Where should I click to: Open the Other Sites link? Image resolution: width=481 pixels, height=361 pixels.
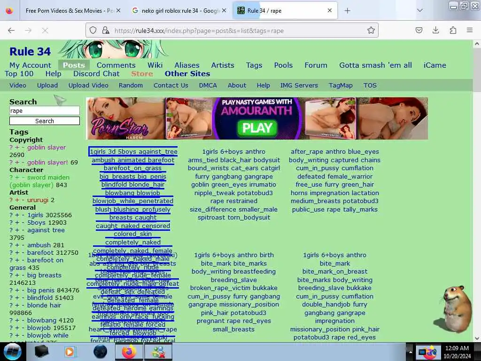pos(187,74)
